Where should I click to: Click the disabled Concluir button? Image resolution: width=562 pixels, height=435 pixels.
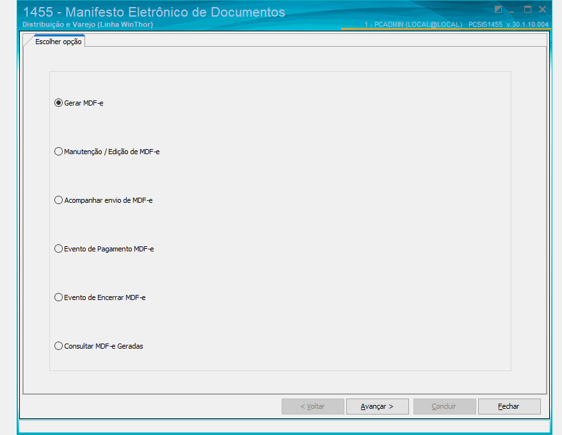point(445,406)
